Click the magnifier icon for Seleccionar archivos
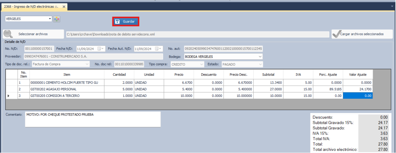Viewport: 396px width, 153px height. tap(8, 34)
